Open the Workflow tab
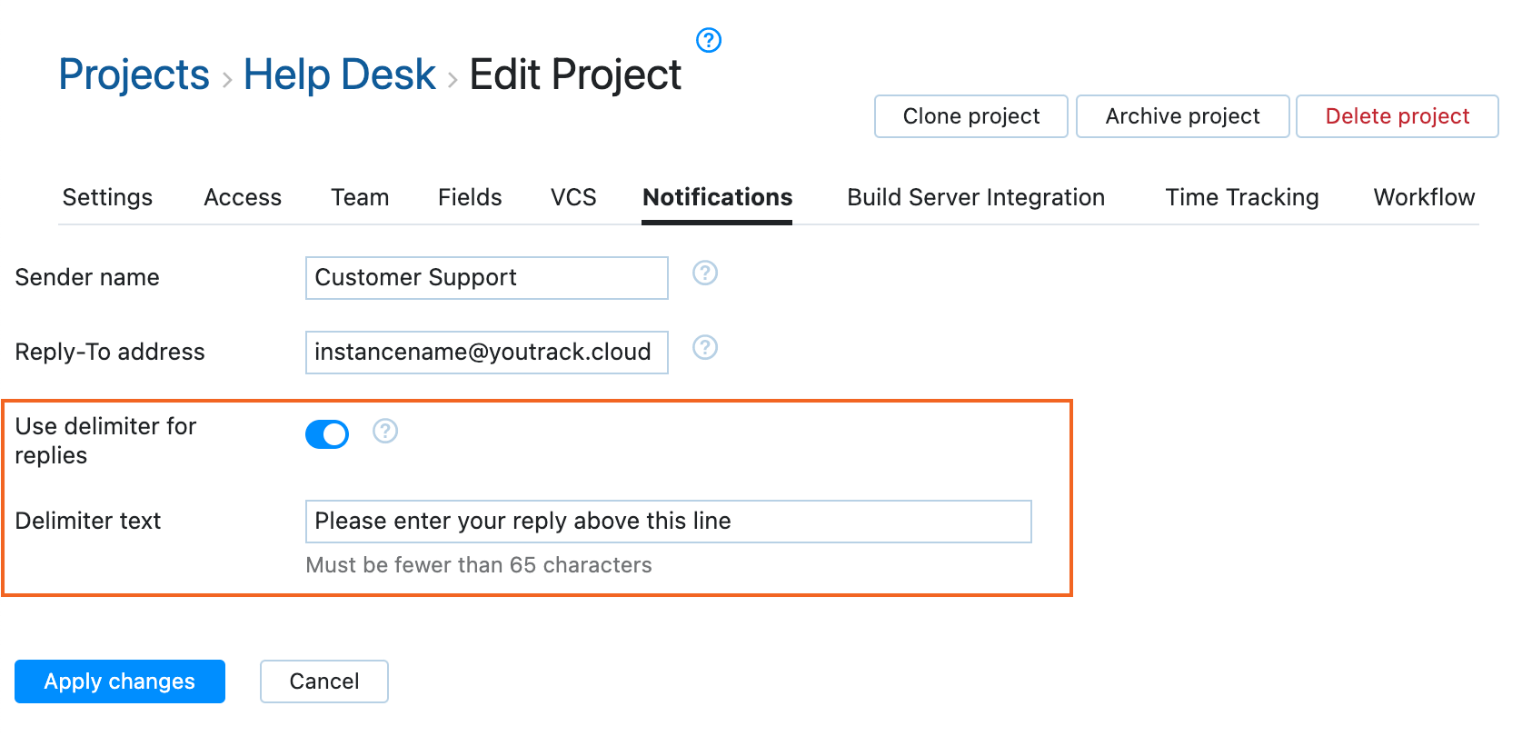 pos(1424,197)
